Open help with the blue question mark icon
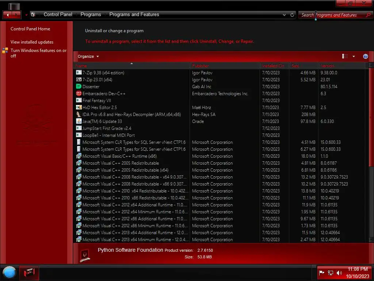The width and height of the screenshot is (374, 281). point(365,56)
